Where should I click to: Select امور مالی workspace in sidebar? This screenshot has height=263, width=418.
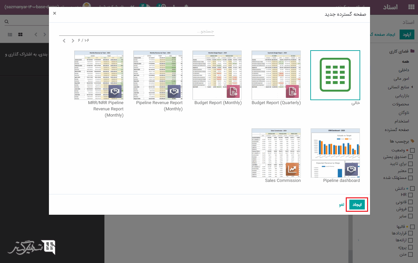tap(401, 78)
